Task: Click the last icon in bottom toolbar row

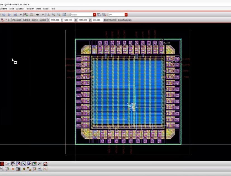Action: (x=45, y=169)
